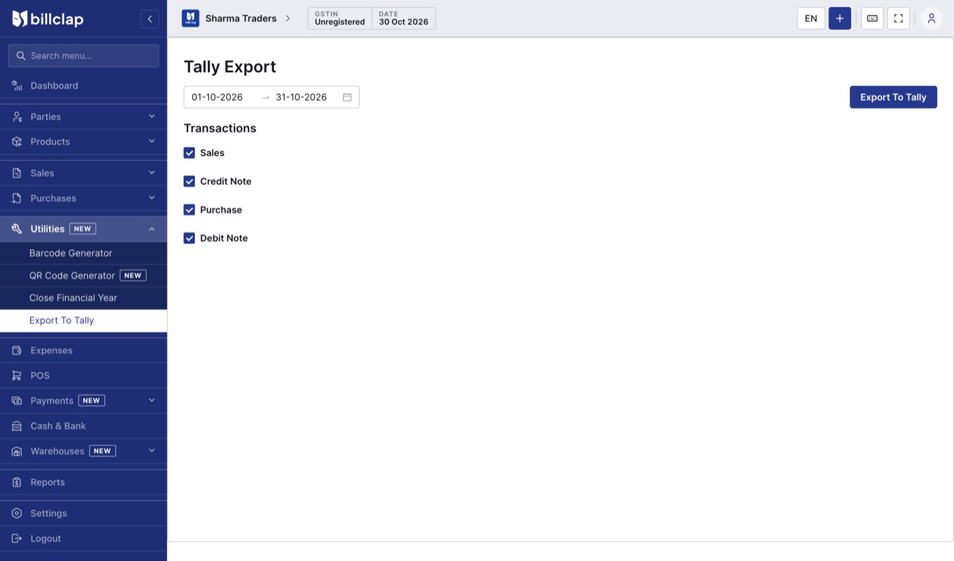Viewport: 954px width, 561px height.
Task: Click the Reports clipboard icon
Action: click(x=17, y=482)
